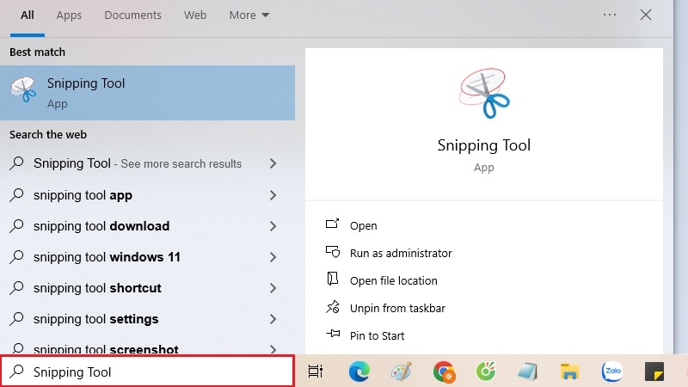Click the unpin icon beside Unpin from taskbar
This screenshot has height=387, width=688.
(333, 307)
